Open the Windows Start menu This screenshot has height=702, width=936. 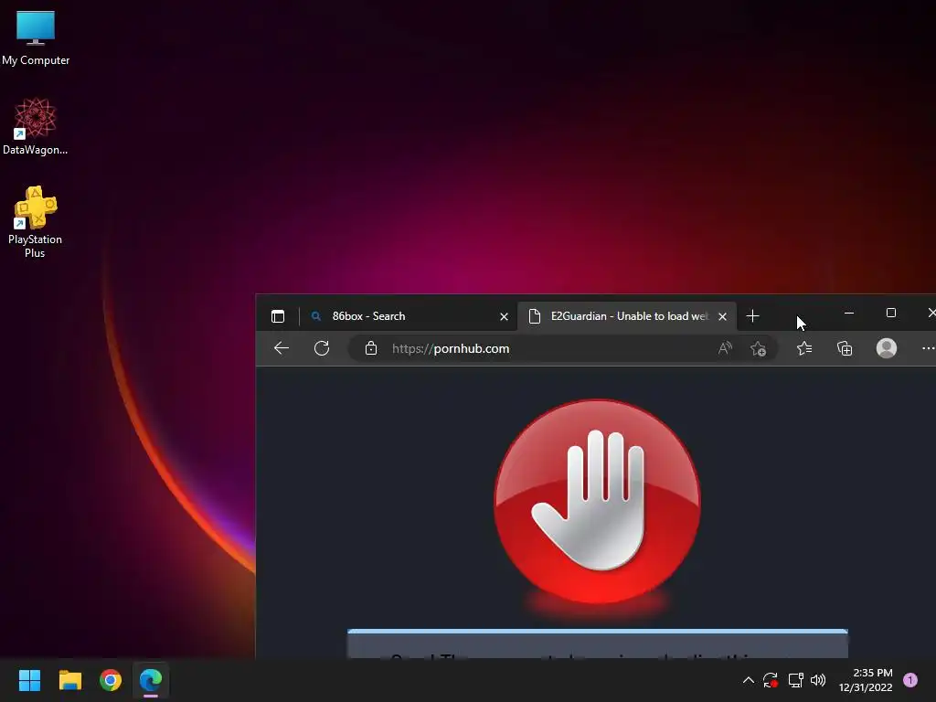tap(29, 680)
